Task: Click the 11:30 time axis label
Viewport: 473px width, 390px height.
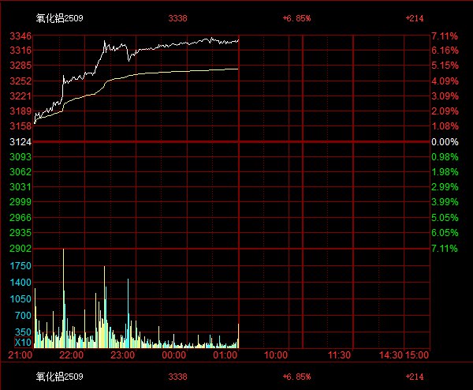Action: (x=339, y=355)
